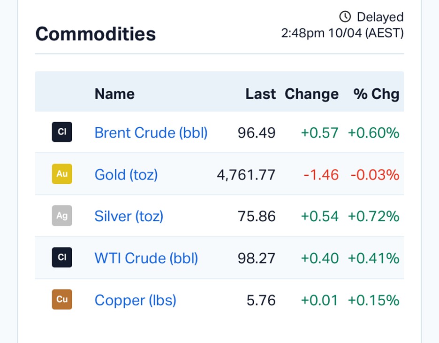Click the copper Cu symbol badge
Screen dimensions: 439x343
pos(62,299)
